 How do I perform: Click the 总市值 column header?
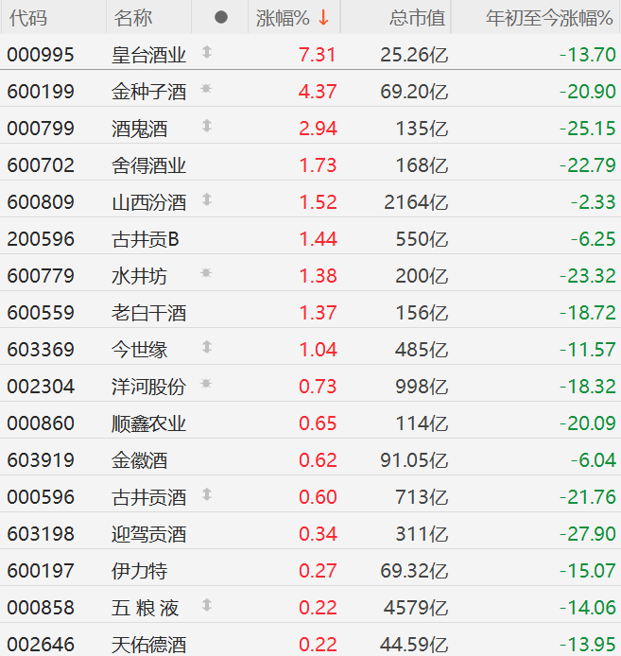pyautogui.click(x=417, y=18)
